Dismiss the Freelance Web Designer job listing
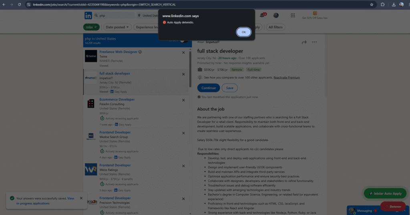 pos(183,52)
